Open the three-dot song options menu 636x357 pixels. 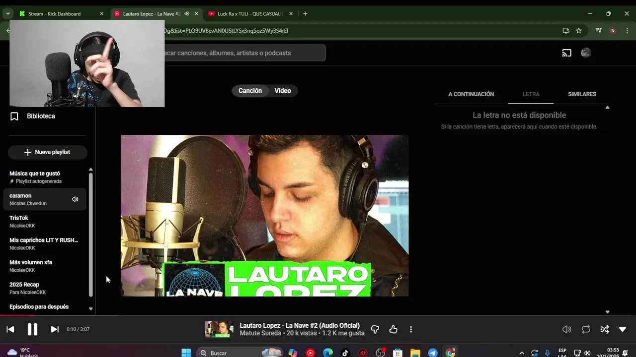(x=411, y=329)
